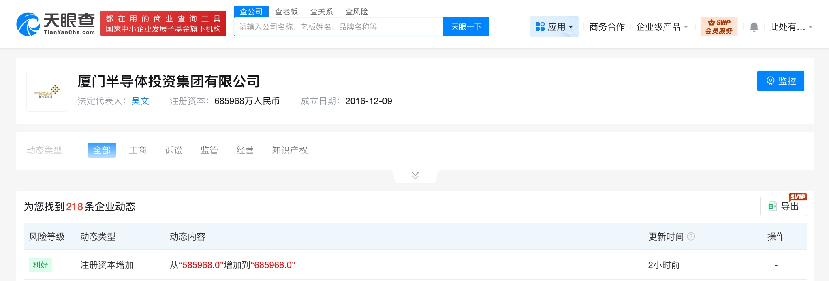
Task: Click the 利好 risk level tag
Action: [40, 265]
